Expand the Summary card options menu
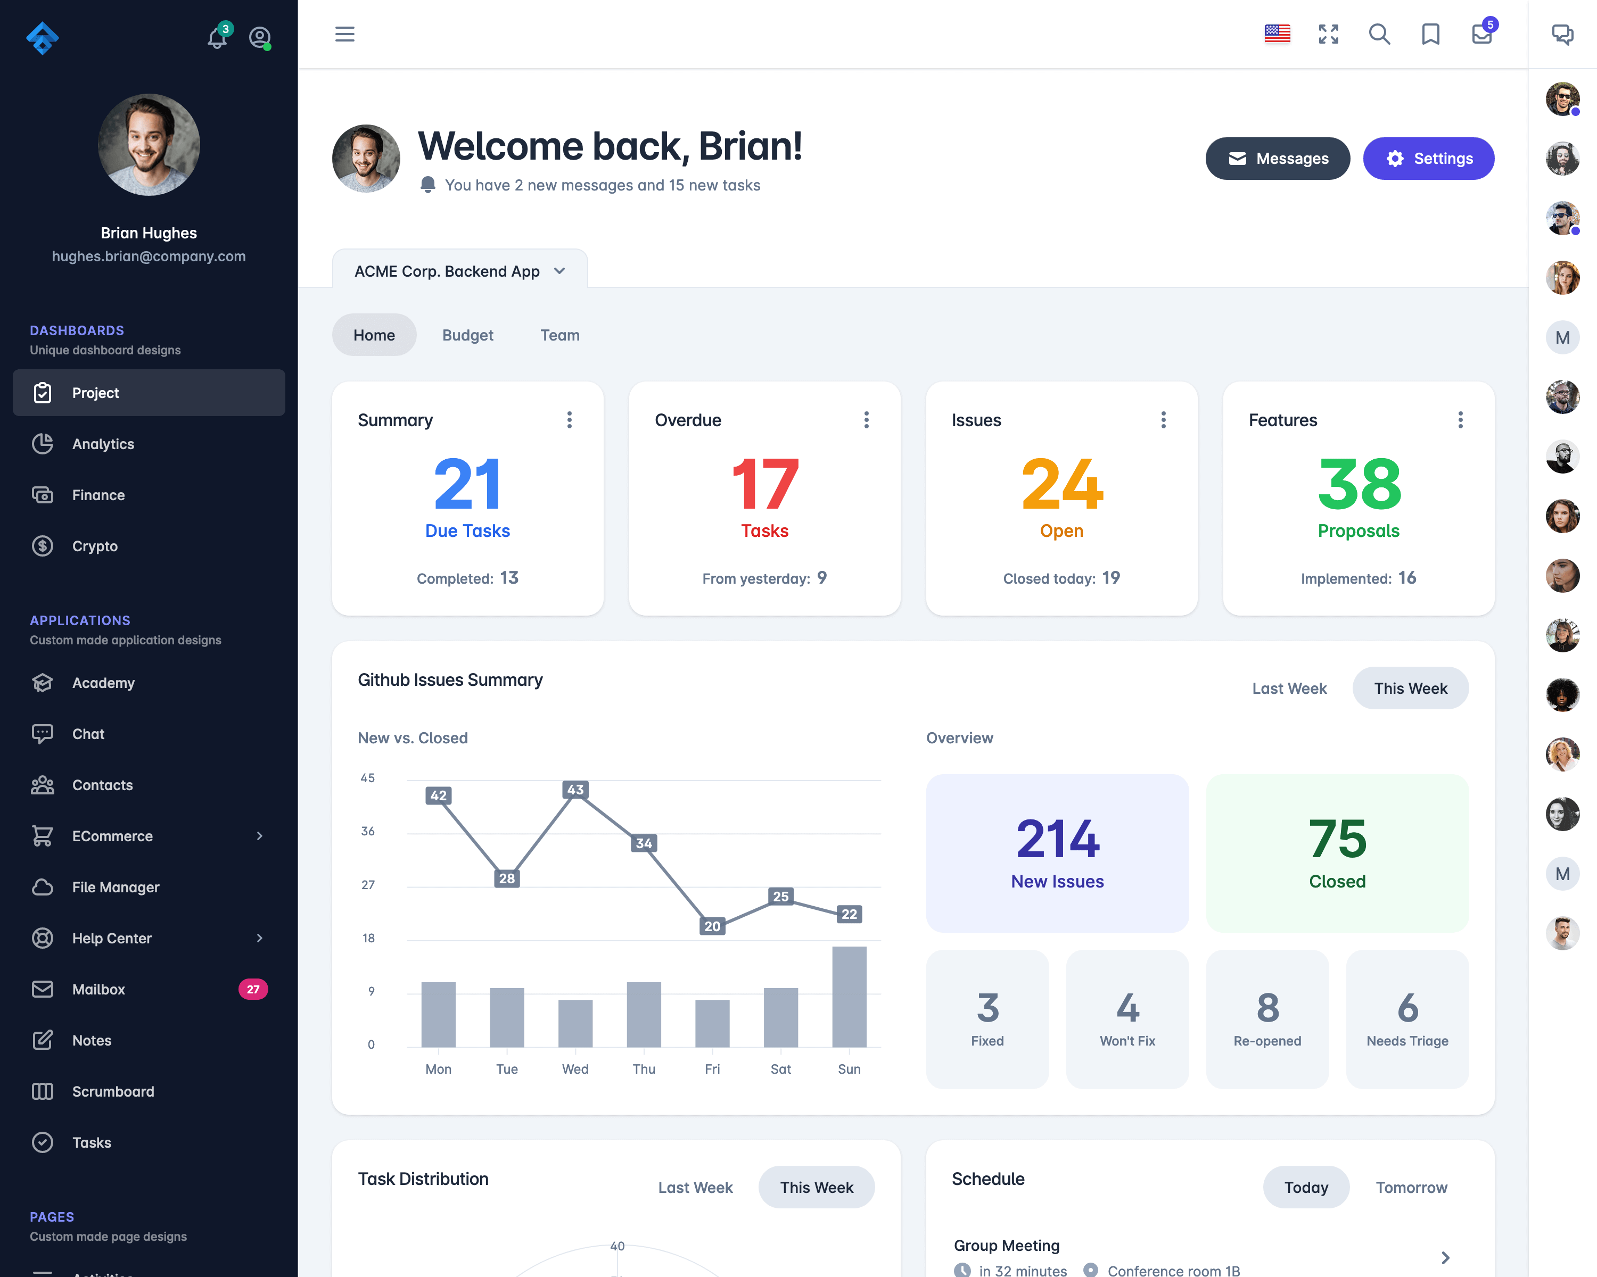 [570, 420]
